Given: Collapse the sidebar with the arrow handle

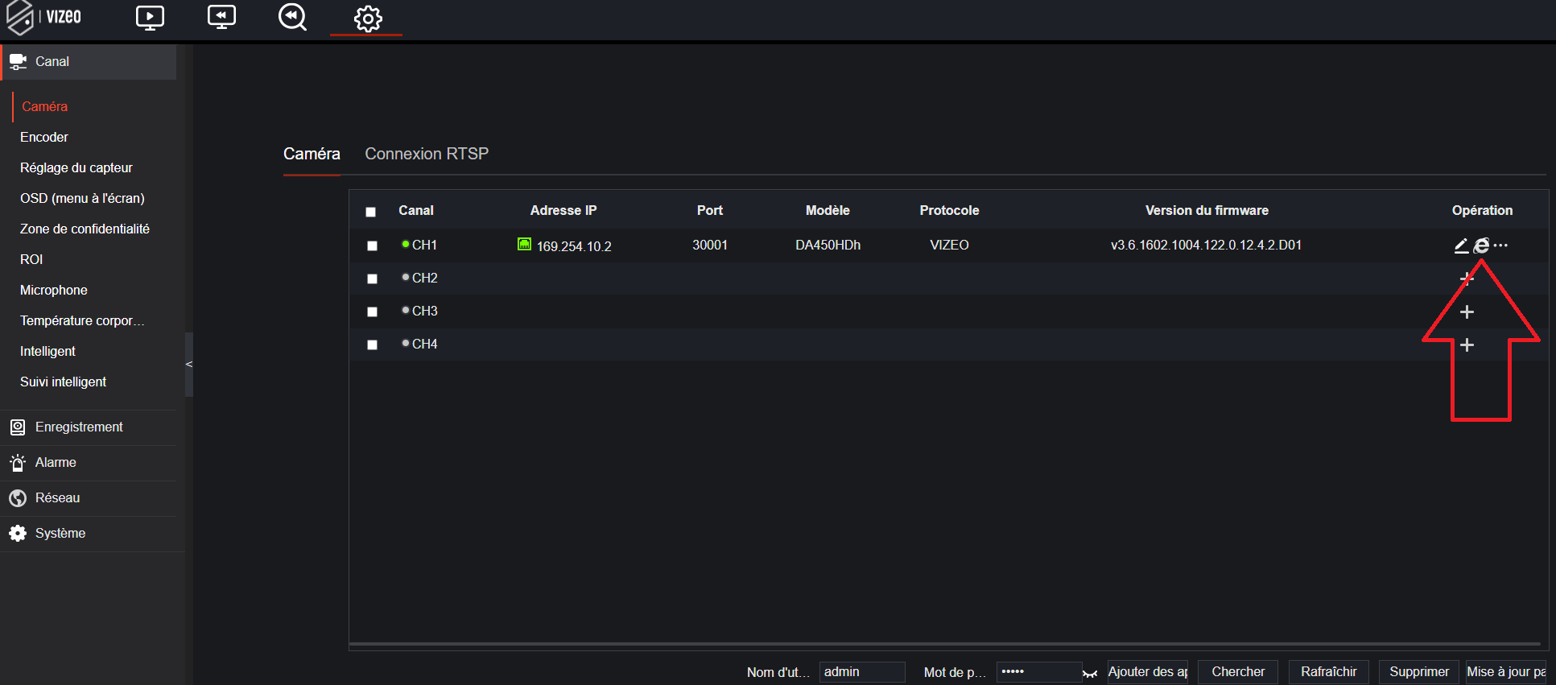Looking at the screenshot, I should (x=189, y=365).
